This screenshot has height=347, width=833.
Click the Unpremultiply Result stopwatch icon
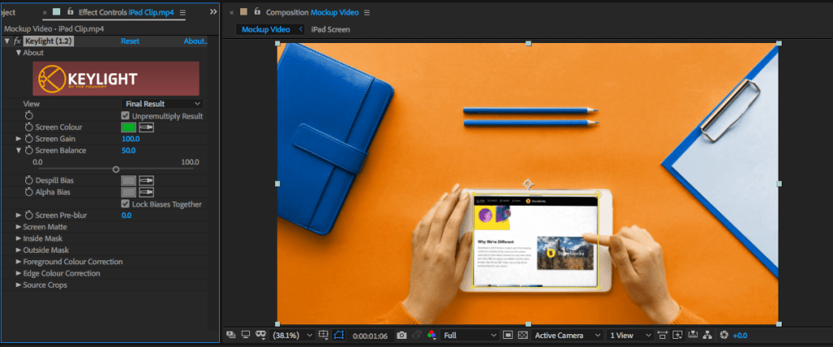click(x=29, y=115)
